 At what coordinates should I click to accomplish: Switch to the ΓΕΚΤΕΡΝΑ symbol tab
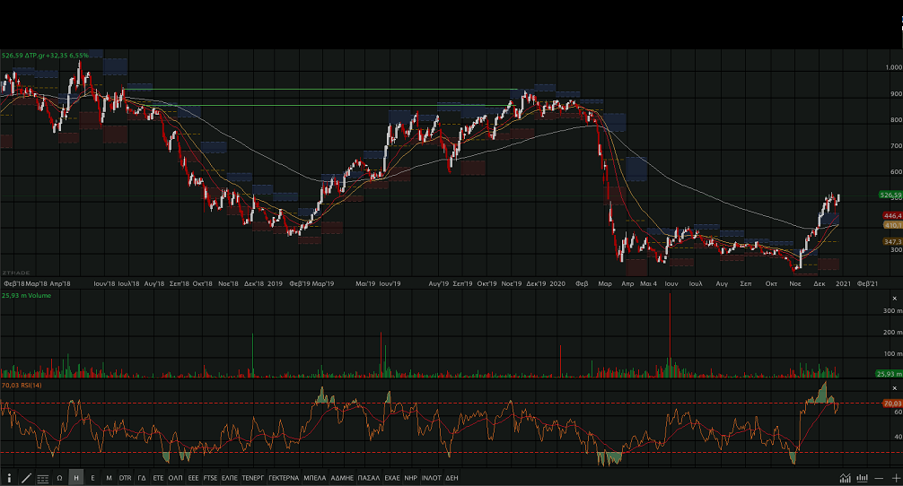284,478
